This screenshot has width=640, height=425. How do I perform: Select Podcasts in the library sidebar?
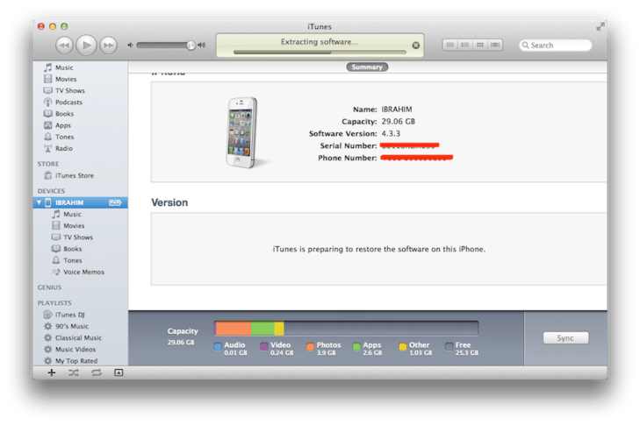coord(69,102)
